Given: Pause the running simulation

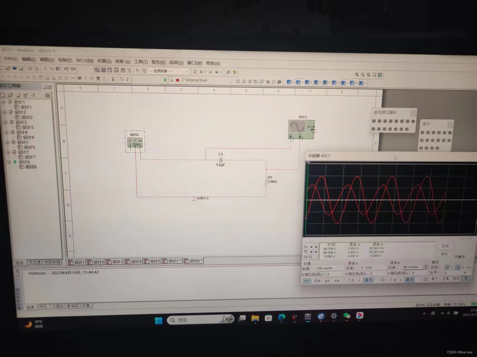Looking at the screenshot, I should [172, 80].
